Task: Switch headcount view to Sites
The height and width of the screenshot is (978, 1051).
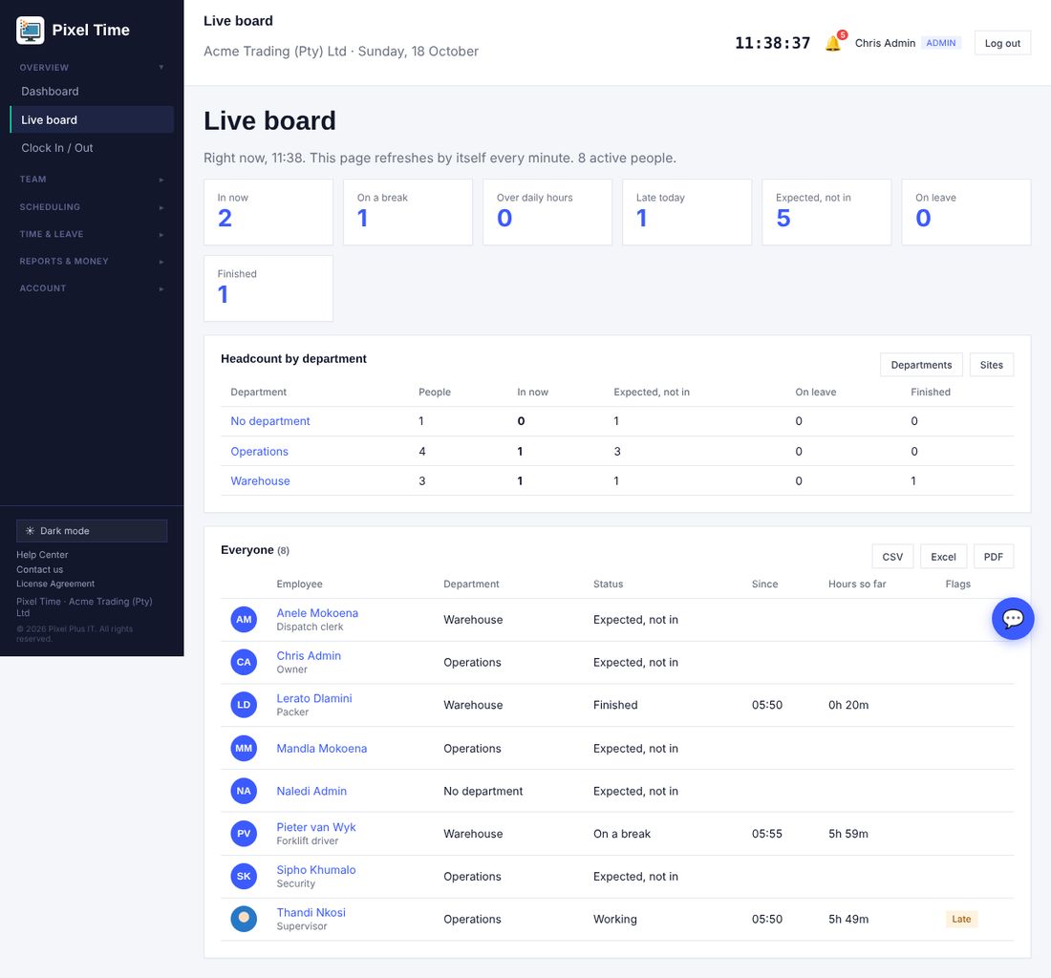Action: [992, 365]
